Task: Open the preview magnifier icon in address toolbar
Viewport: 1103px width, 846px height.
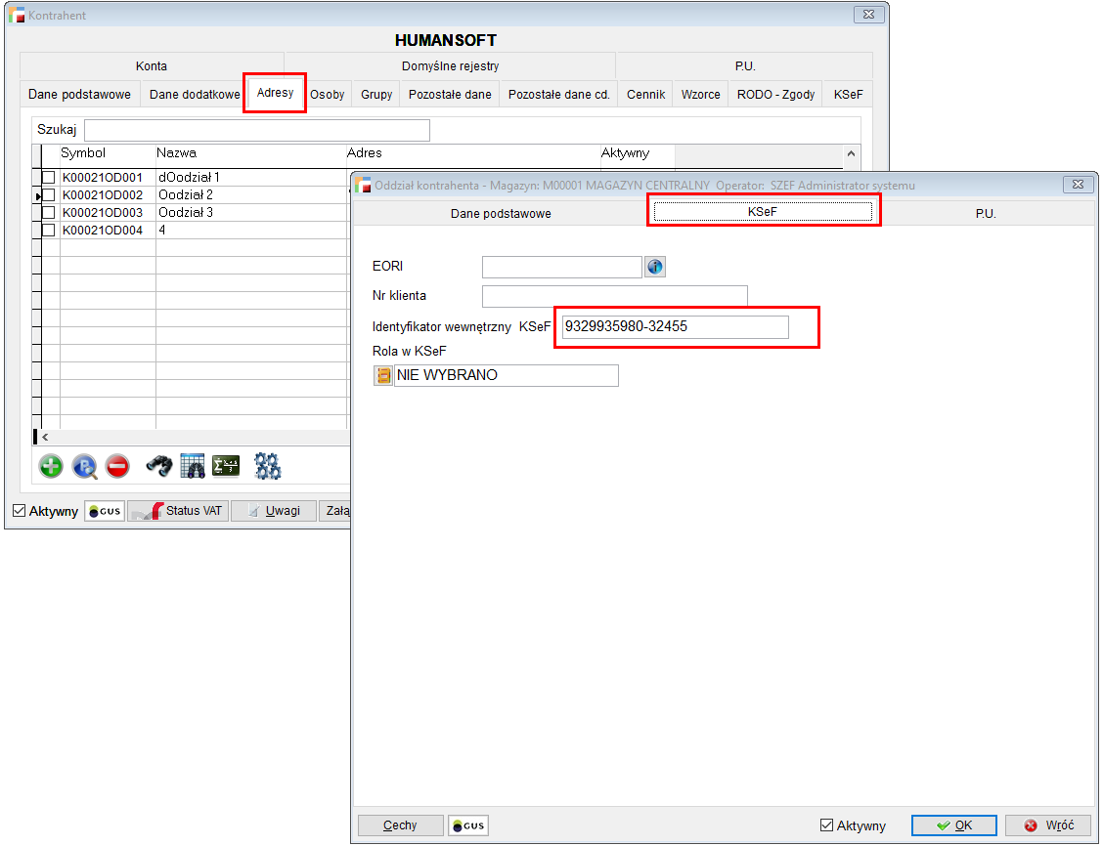Action: point(84,467)
